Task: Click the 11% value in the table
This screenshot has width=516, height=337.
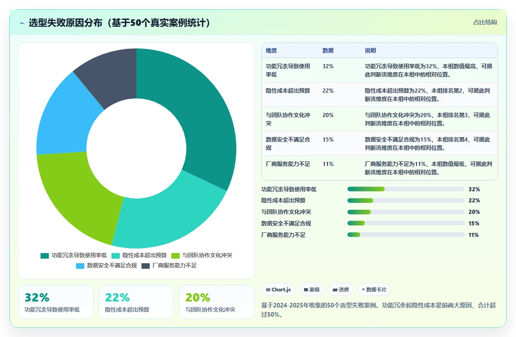Action: (x=328, y=164)
